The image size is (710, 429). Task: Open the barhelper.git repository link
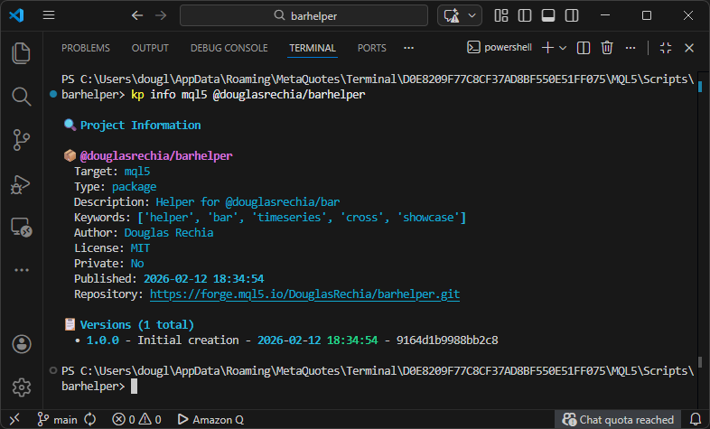[304, 294]
